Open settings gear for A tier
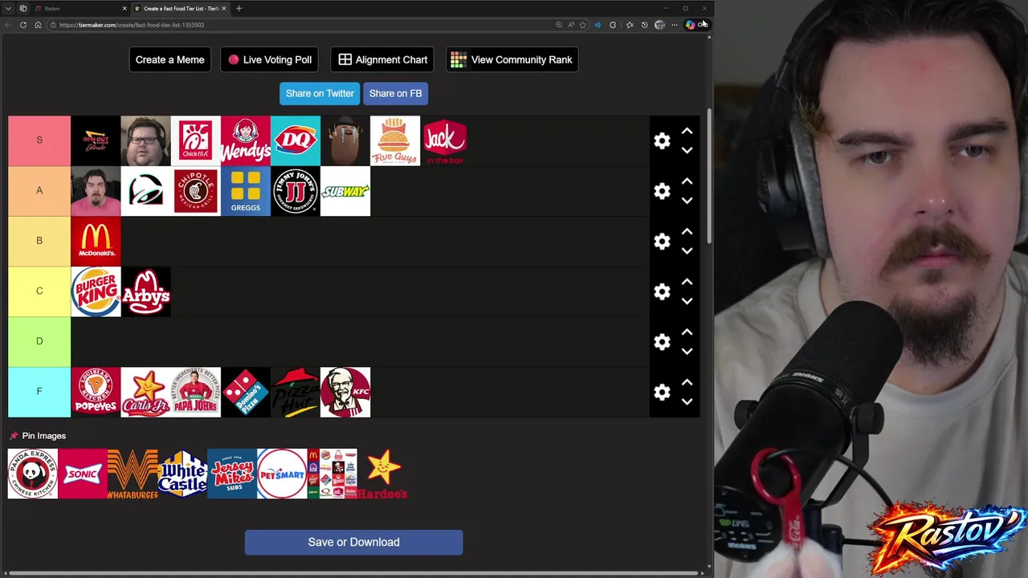The height and width of the screenshot is (578, 1028). [x=662, y=191]
